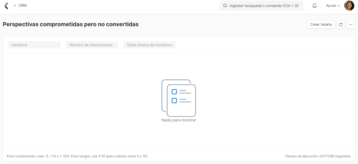Screen dimensions: 358x164
Task: Open the CRM breadcrumb link
Action: tap(23, 6)
